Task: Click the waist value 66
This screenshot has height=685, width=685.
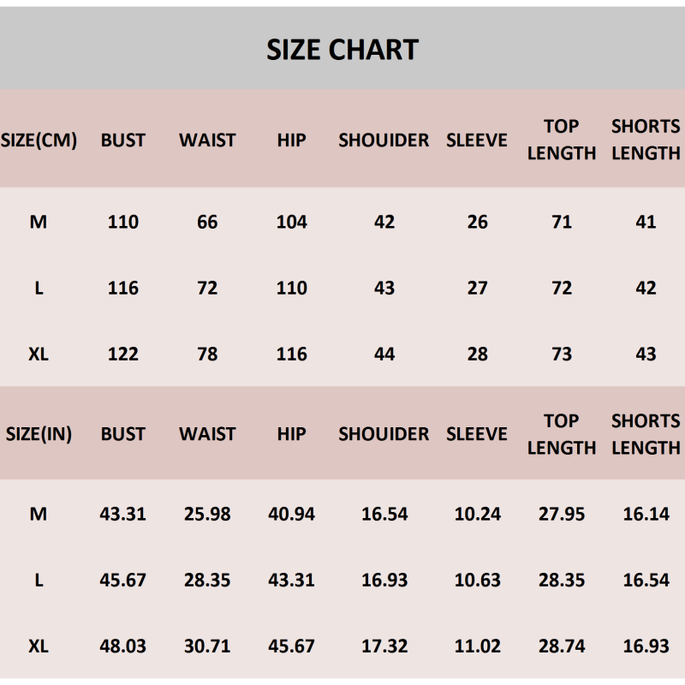Action: (207, 223)
